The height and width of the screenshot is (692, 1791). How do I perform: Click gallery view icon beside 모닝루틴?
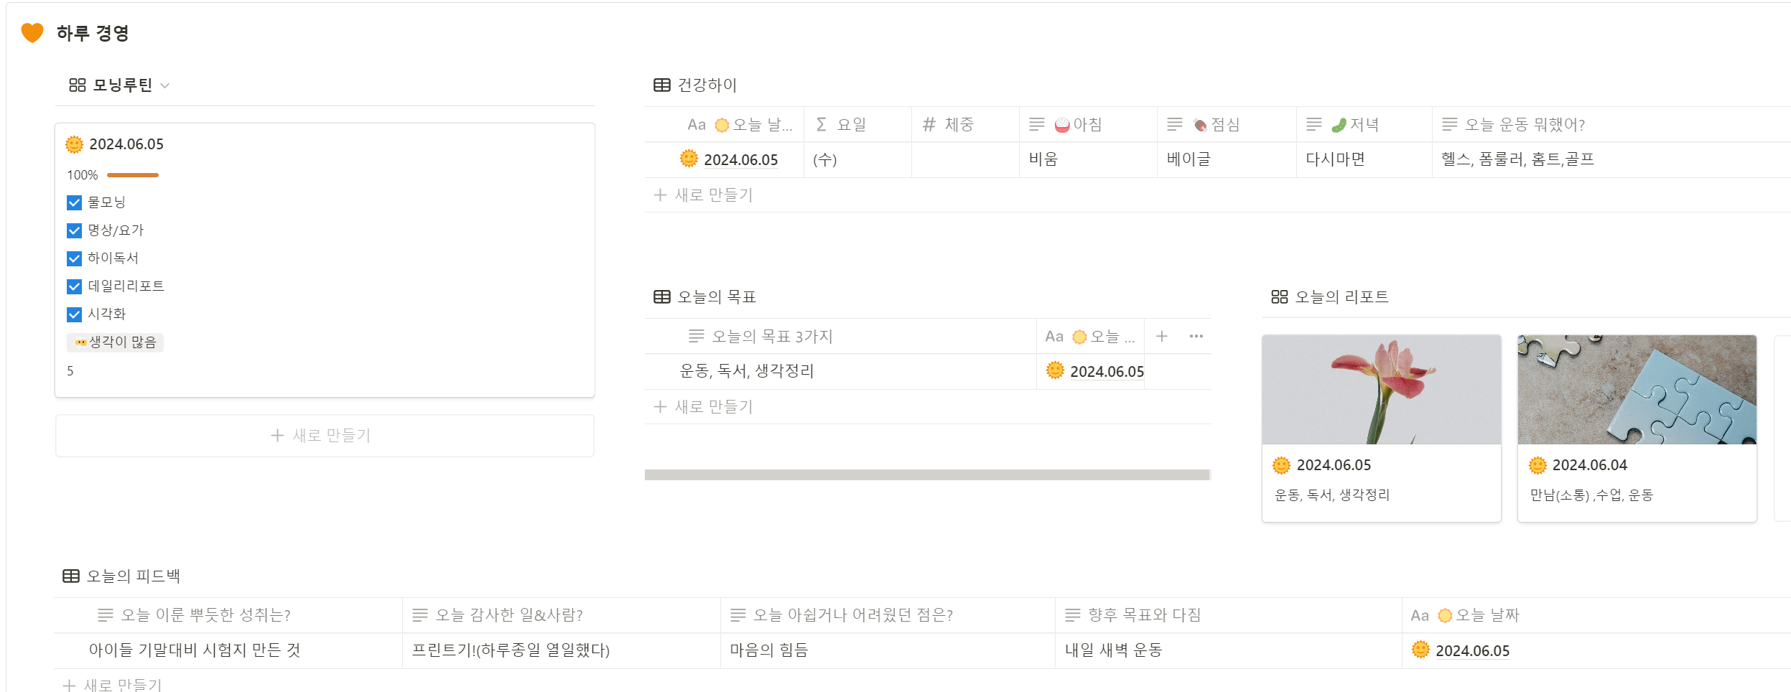(x=78, y=85)
